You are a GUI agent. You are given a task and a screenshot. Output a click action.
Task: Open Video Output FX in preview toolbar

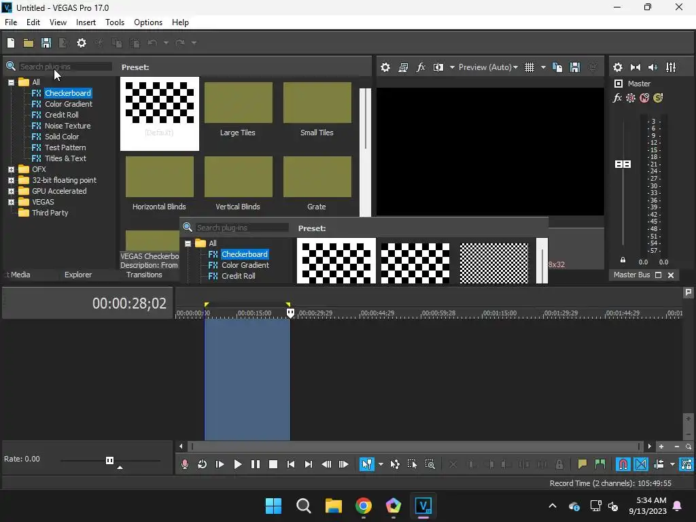pos(420,67)
